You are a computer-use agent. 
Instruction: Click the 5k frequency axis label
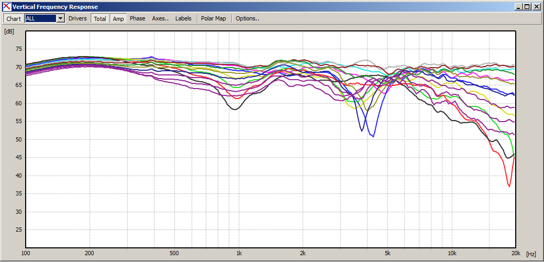pos(387,253)
